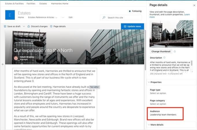Click the search magnifier icon
This screenshot has width=197, height=130.
click(x=104, y=18)
